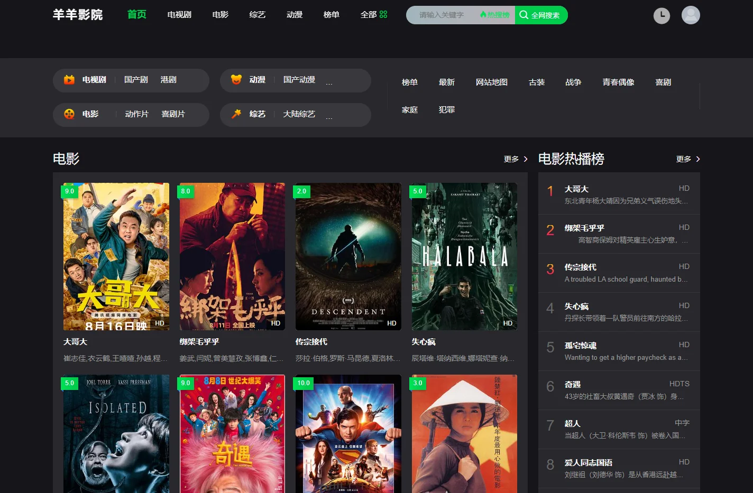Image resolution: width=753 pixels, height=493 pixels.
Task: Open 更多 for the 电影热播榜 section
Action: coord(688,159)
